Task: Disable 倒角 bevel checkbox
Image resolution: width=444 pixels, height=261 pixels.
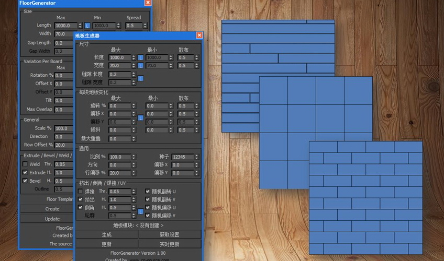Action: (81, 207)
